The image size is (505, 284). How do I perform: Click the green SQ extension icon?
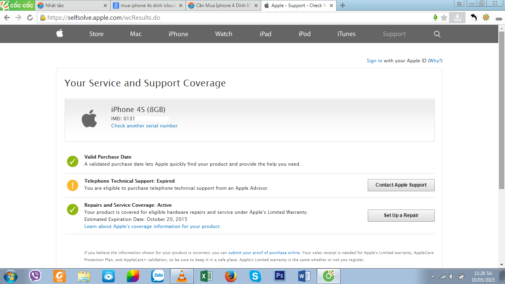coord(486,17)
